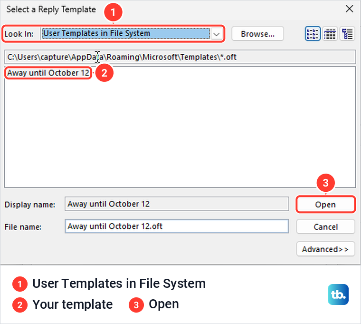Click in the Display name field

click(x=177, y=204)
